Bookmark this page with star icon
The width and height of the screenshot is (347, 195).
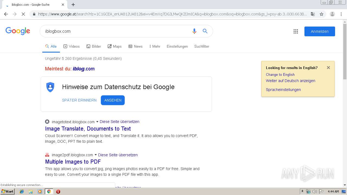click(322, 14)
